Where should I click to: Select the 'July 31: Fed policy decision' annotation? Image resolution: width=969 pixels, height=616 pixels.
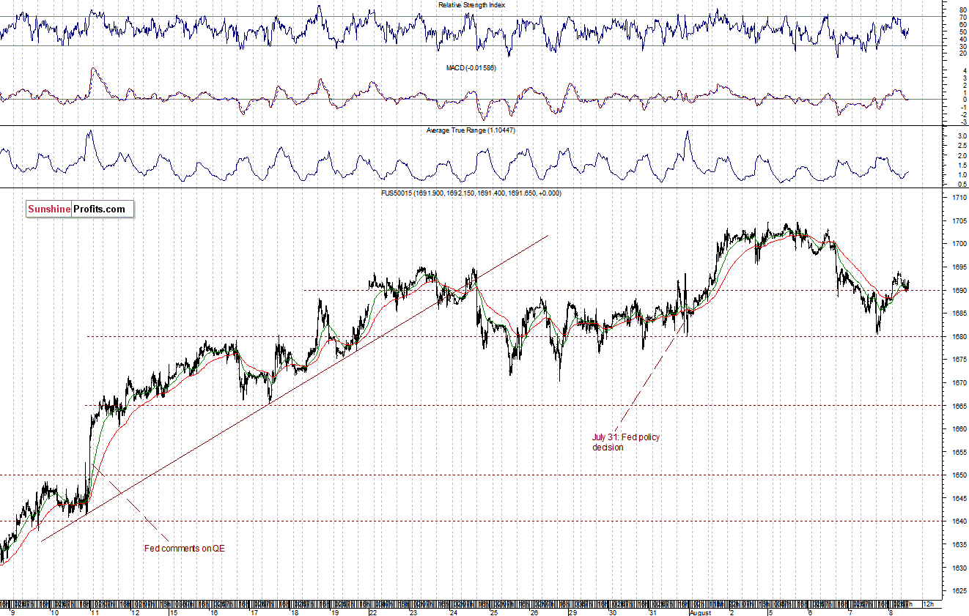click(626, 442)
